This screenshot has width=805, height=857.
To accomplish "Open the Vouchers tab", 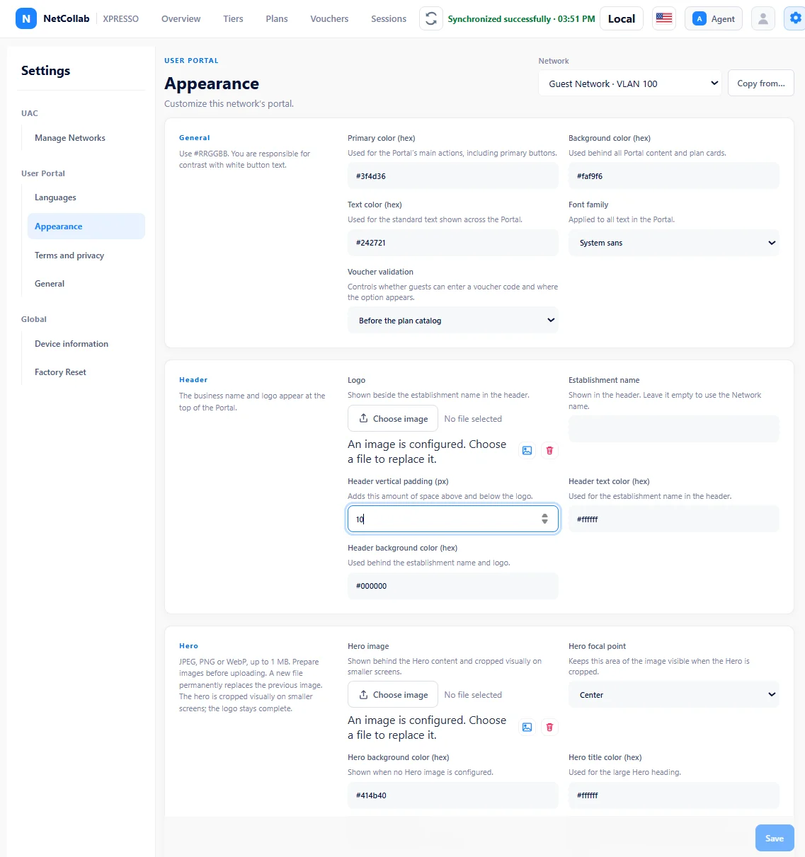I will pos(329,18).
